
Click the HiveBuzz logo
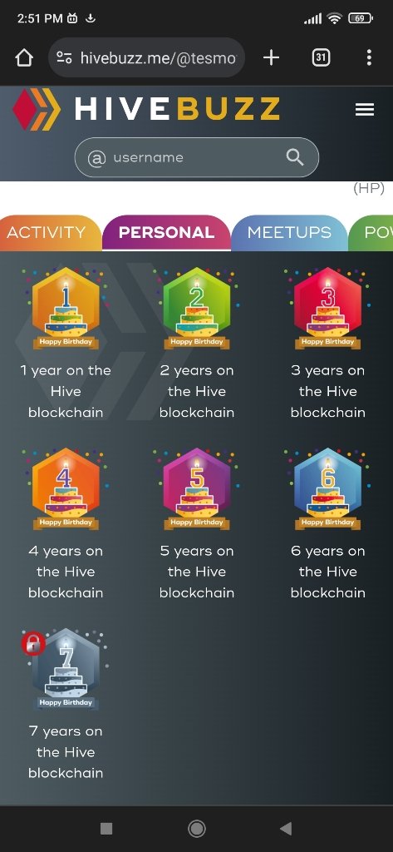click(x=146, y=109)
